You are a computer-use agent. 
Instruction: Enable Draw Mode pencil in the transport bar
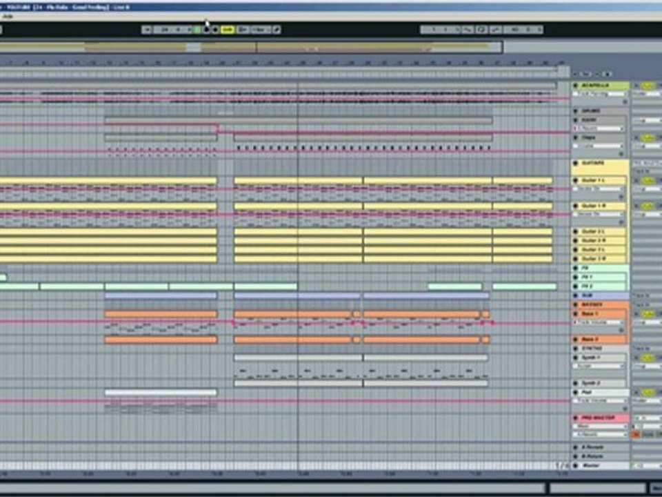(x=277, y=30)
